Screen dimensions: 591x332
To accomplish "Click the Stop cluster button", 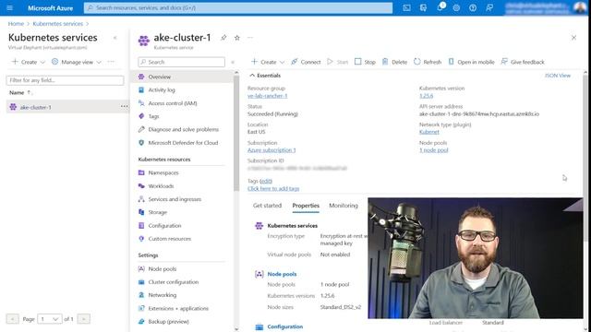I will pos(365,62).
